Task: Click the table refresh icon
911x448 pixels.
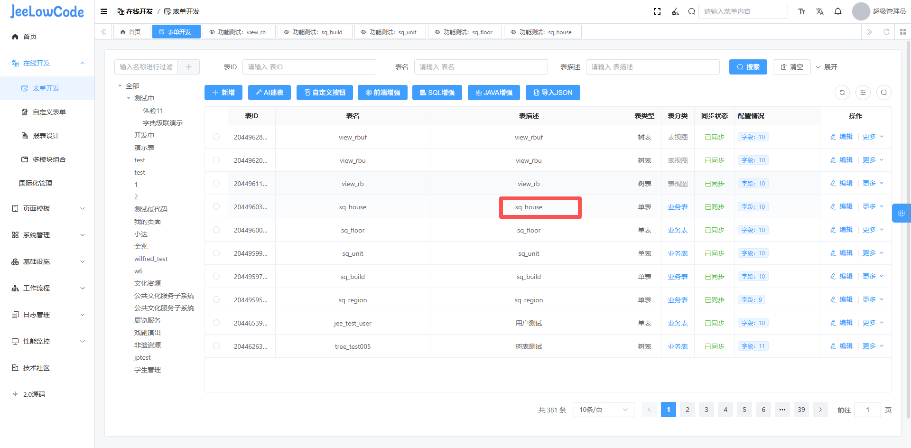Action: point(842,93)
